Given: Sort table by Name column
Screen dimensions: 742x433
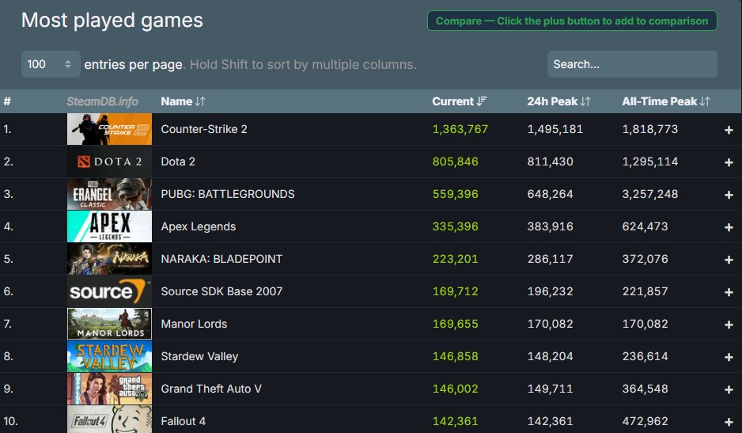Looking at the screenshot, I should (183, 101).
